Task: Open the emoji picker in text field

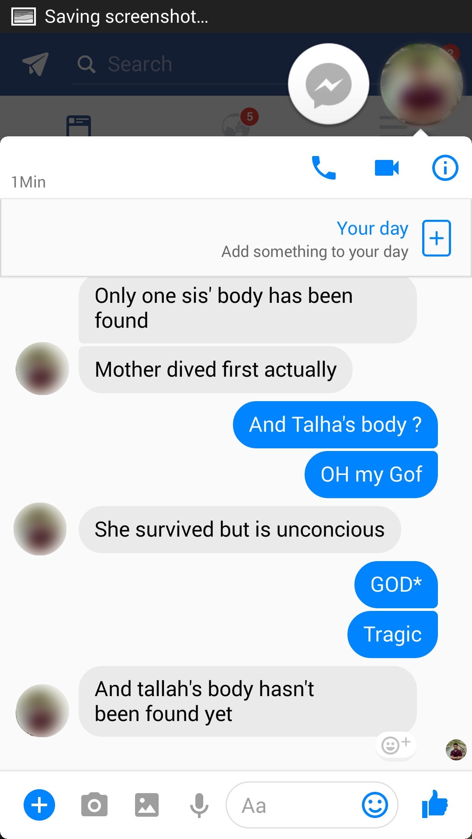Action: coord(375,805)
